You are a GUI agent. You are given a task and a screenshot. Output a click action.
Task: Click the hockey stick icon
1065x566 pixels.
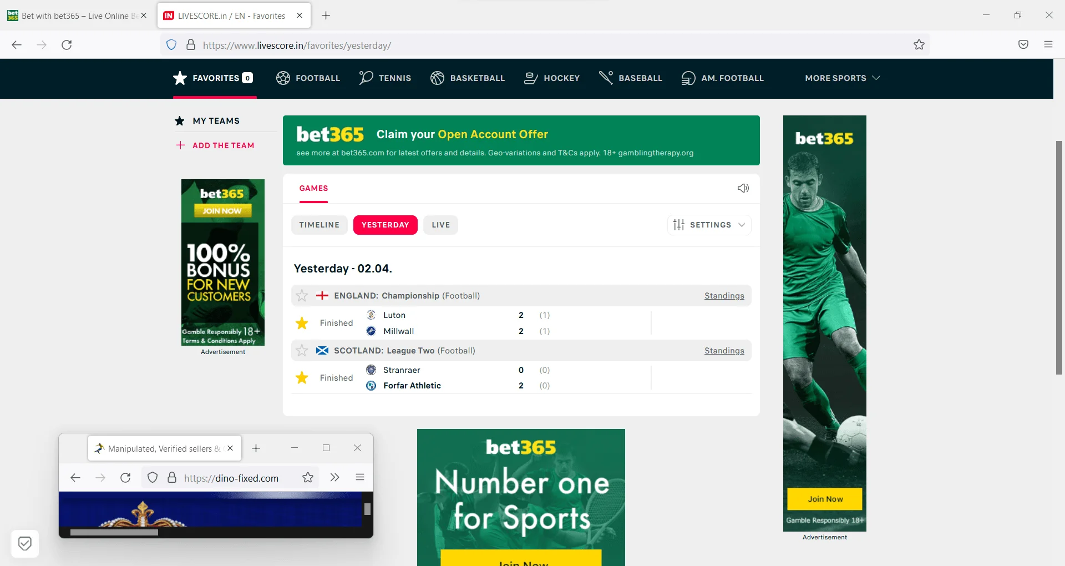(x=531, y=78)
